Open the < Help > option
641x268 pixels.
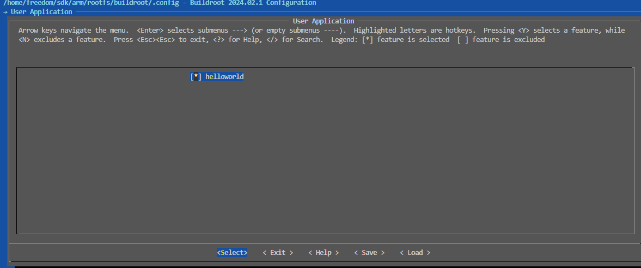pyautogui.click(x=323, y=253)
